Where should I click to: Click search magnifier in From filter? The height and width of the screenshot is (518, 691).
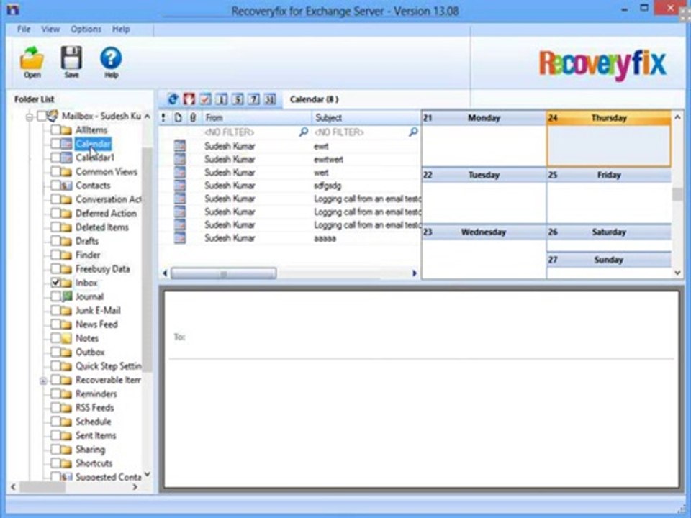click(303, 132)
